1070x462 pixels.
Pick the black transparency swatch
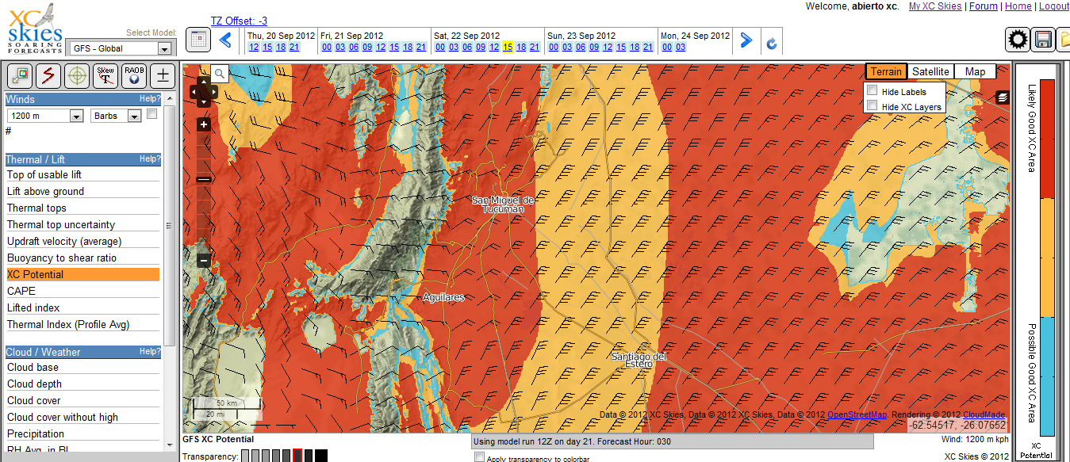tap(320, 456)
